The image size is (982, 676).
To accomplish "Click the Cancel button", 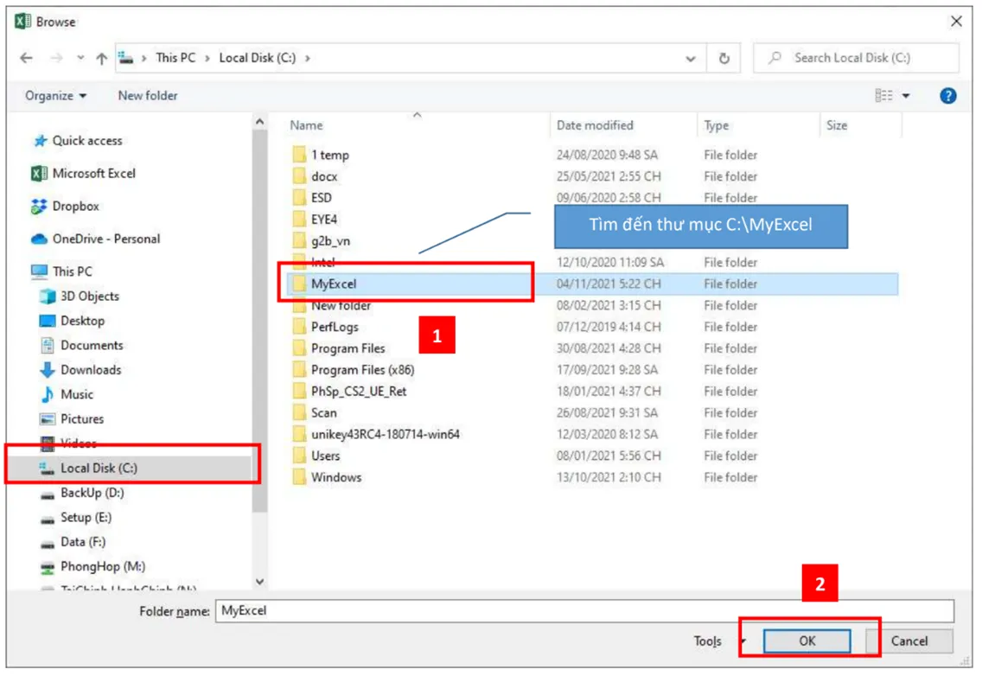I will click(910, 641).
